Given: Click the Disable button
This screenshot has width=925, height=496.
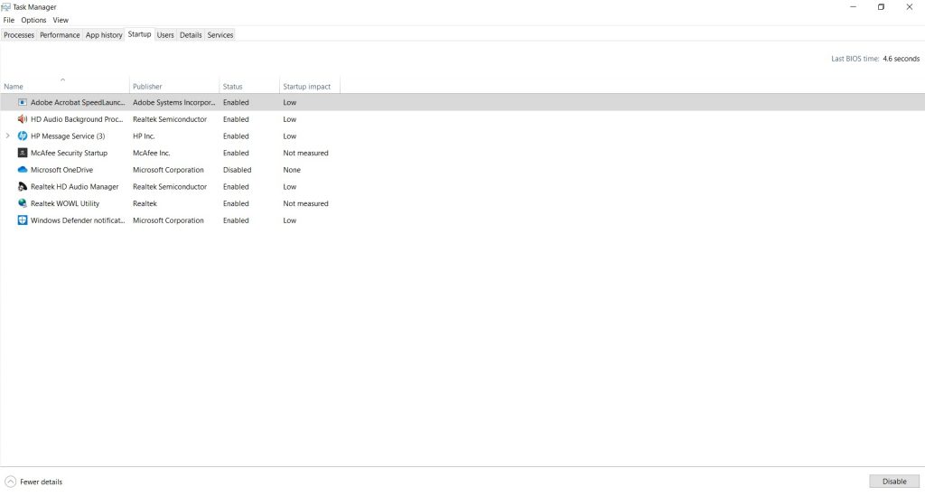Looking at the screenshot, I should coord(894,482).
